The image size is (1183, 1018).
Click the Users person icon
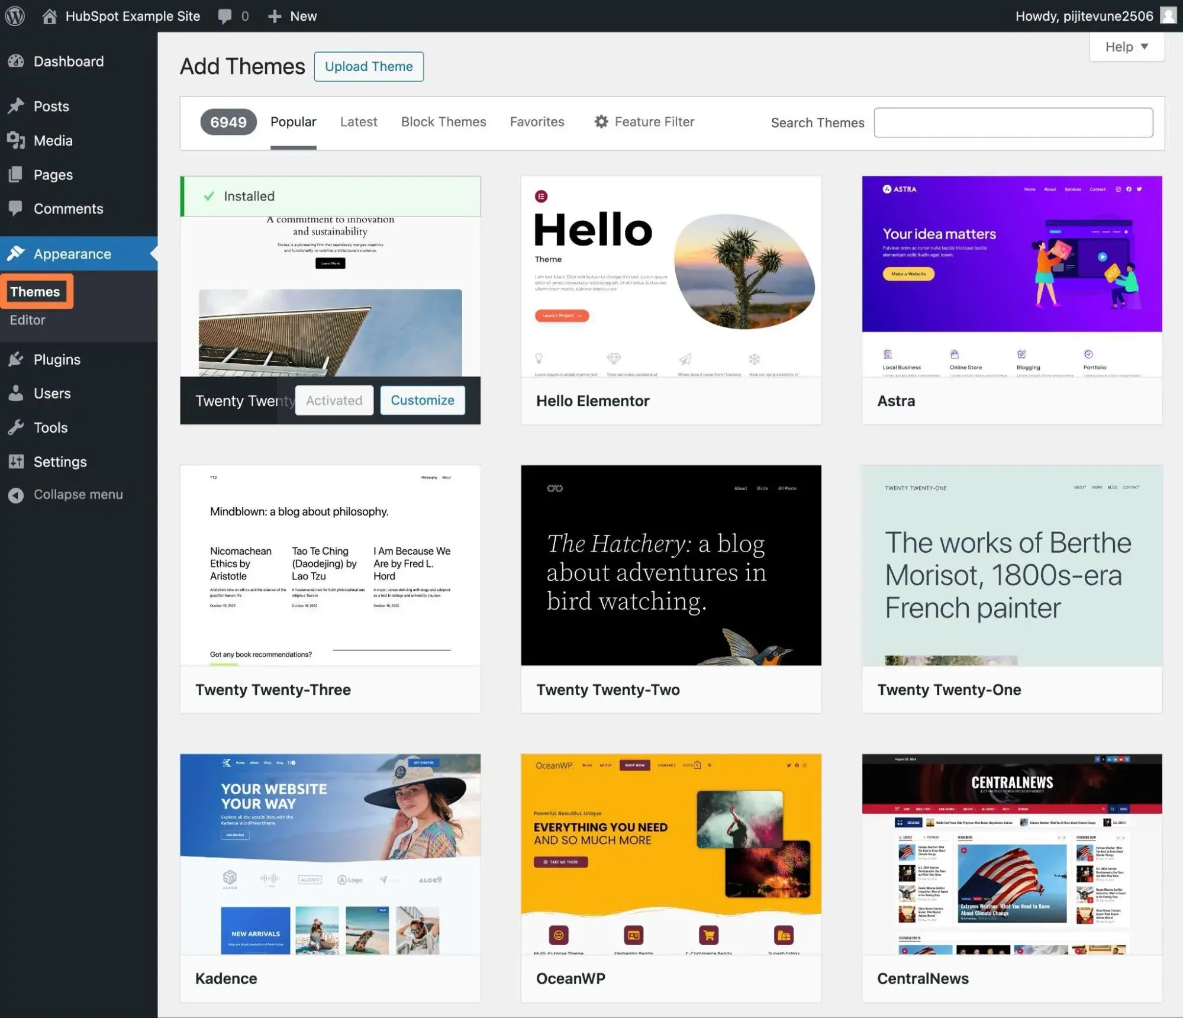pos(16,394)
